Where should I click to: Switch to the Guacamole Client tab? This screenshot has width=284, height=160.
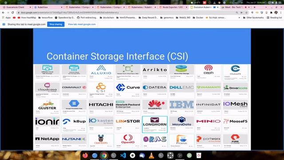[16, 7]
